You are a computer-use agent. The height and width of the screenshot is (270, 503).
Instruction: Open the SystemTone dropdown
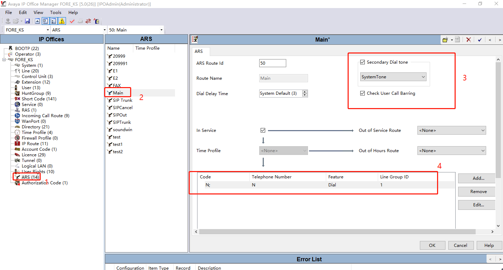(x=393, y=77)
